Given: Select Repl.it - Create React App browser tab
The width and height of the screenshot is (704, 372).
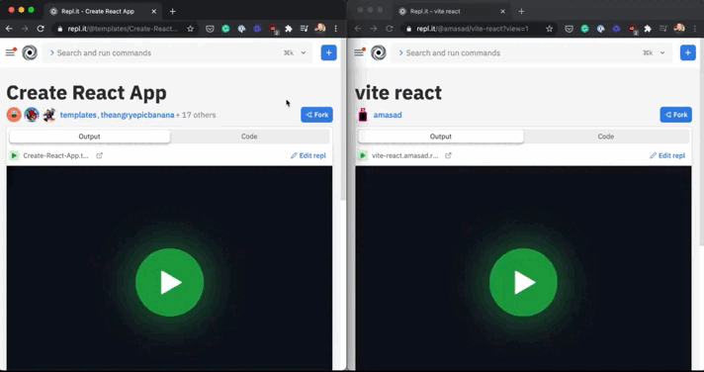Looking at the screenshot, I should pos(103,11).
